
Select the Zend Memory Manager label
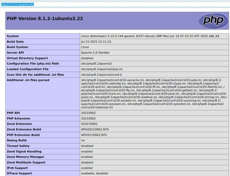click(25, 157)
